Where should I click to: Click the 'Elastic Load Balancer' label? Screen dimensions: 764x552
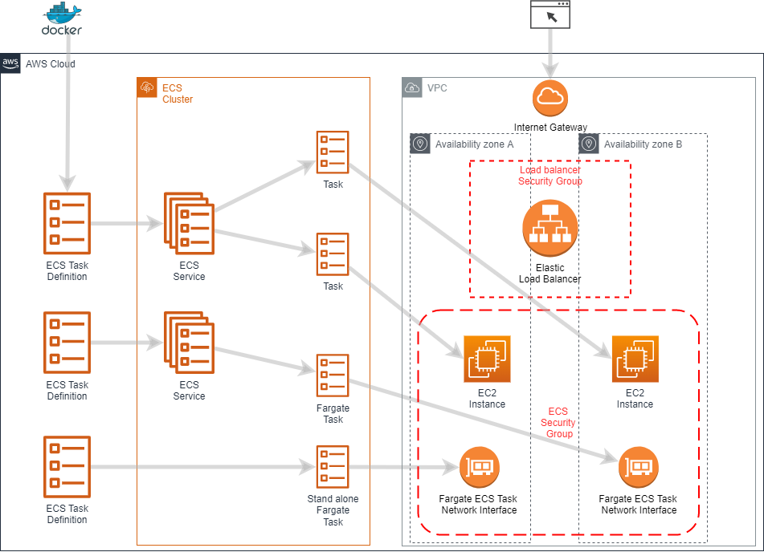pyautogui.click(x=550, y=274)
